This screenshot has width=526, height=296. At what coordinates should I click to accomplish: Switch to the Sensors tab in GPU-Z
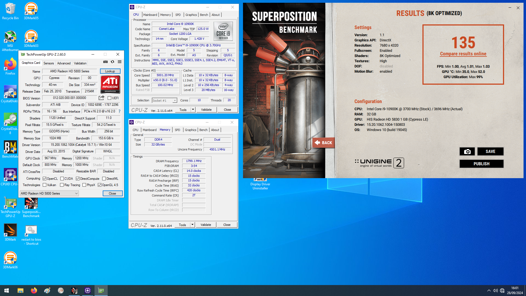(x=49, y=63)
